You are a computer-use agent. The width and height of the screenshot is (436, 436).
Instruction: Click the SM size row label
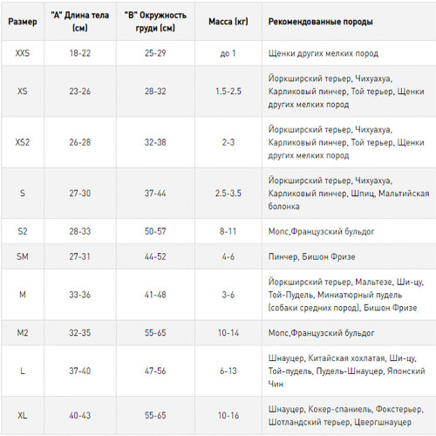coord(23,256)
